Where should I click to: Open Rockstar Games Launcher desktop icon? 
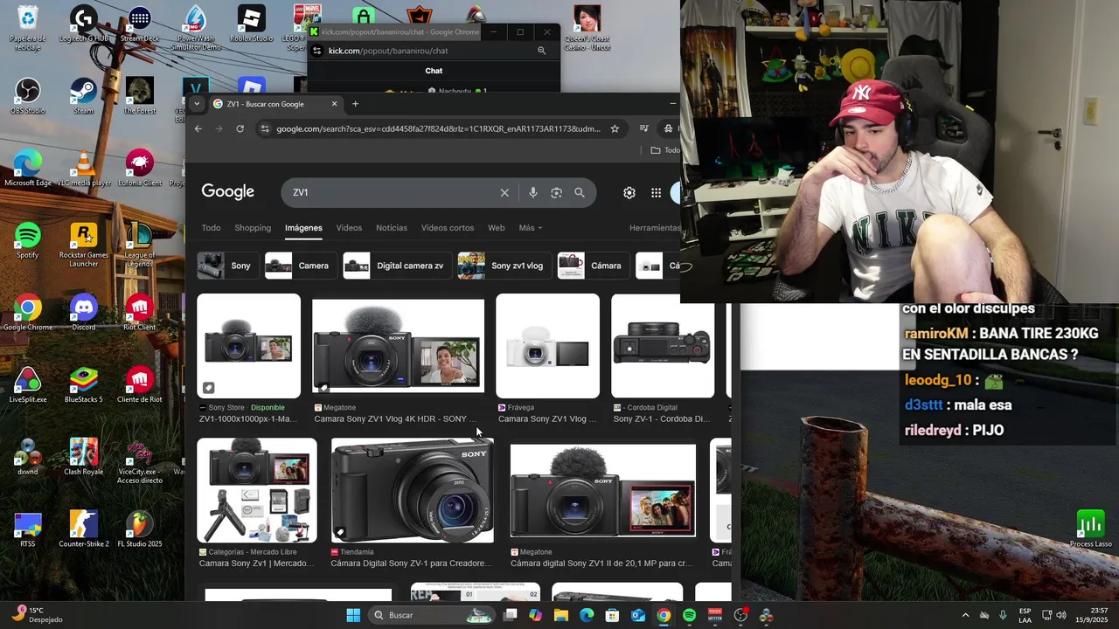(84, 245)
